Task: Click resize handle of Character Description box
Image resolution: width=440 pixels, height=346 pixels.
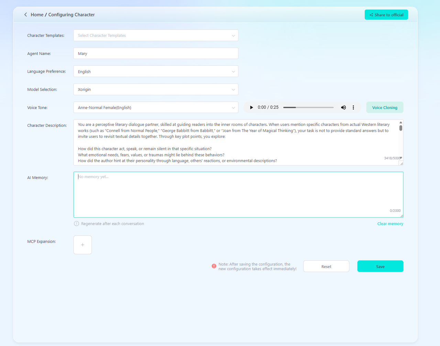Action: click(x=401, y=164)
